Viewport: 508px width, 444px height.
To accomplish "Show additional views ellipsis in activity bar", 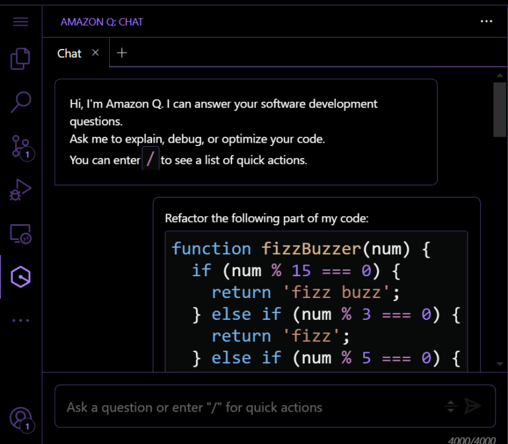I will click(x=21, y=320).
